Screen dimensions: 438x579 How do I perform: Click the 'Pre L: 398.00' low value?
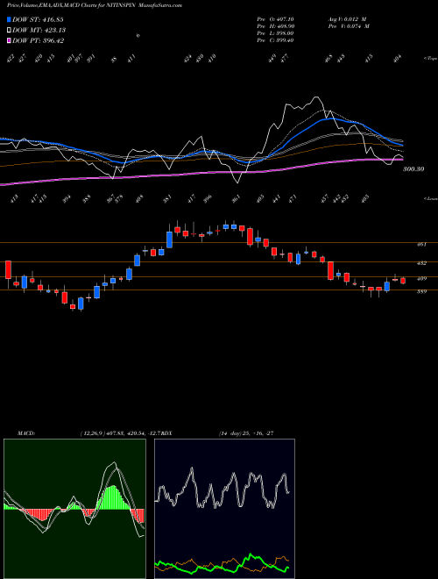[x=275, y=33]
